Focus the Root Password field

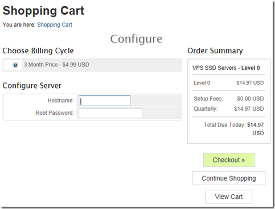click(x=110, y=113)
